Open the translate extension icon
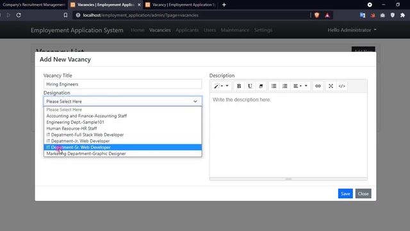Screen dimensions: 410x231 click(x=363, y=15)
